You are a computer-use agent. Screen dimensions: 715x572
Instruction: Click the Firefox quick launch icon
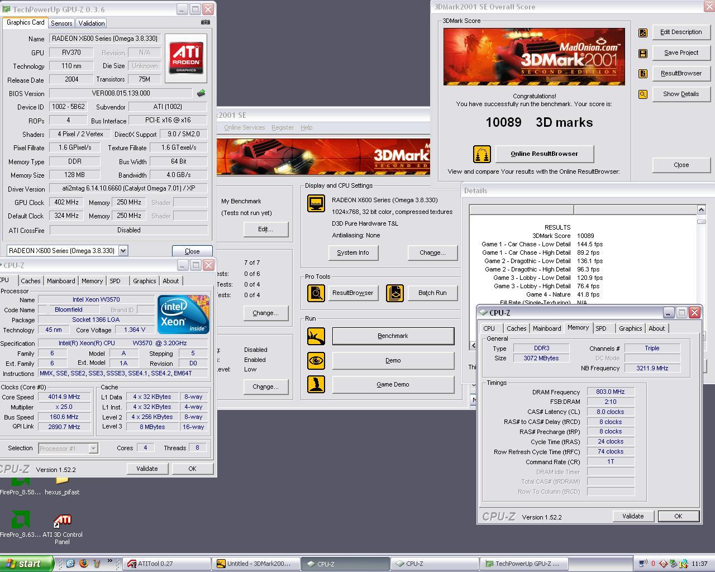point(84,564)
